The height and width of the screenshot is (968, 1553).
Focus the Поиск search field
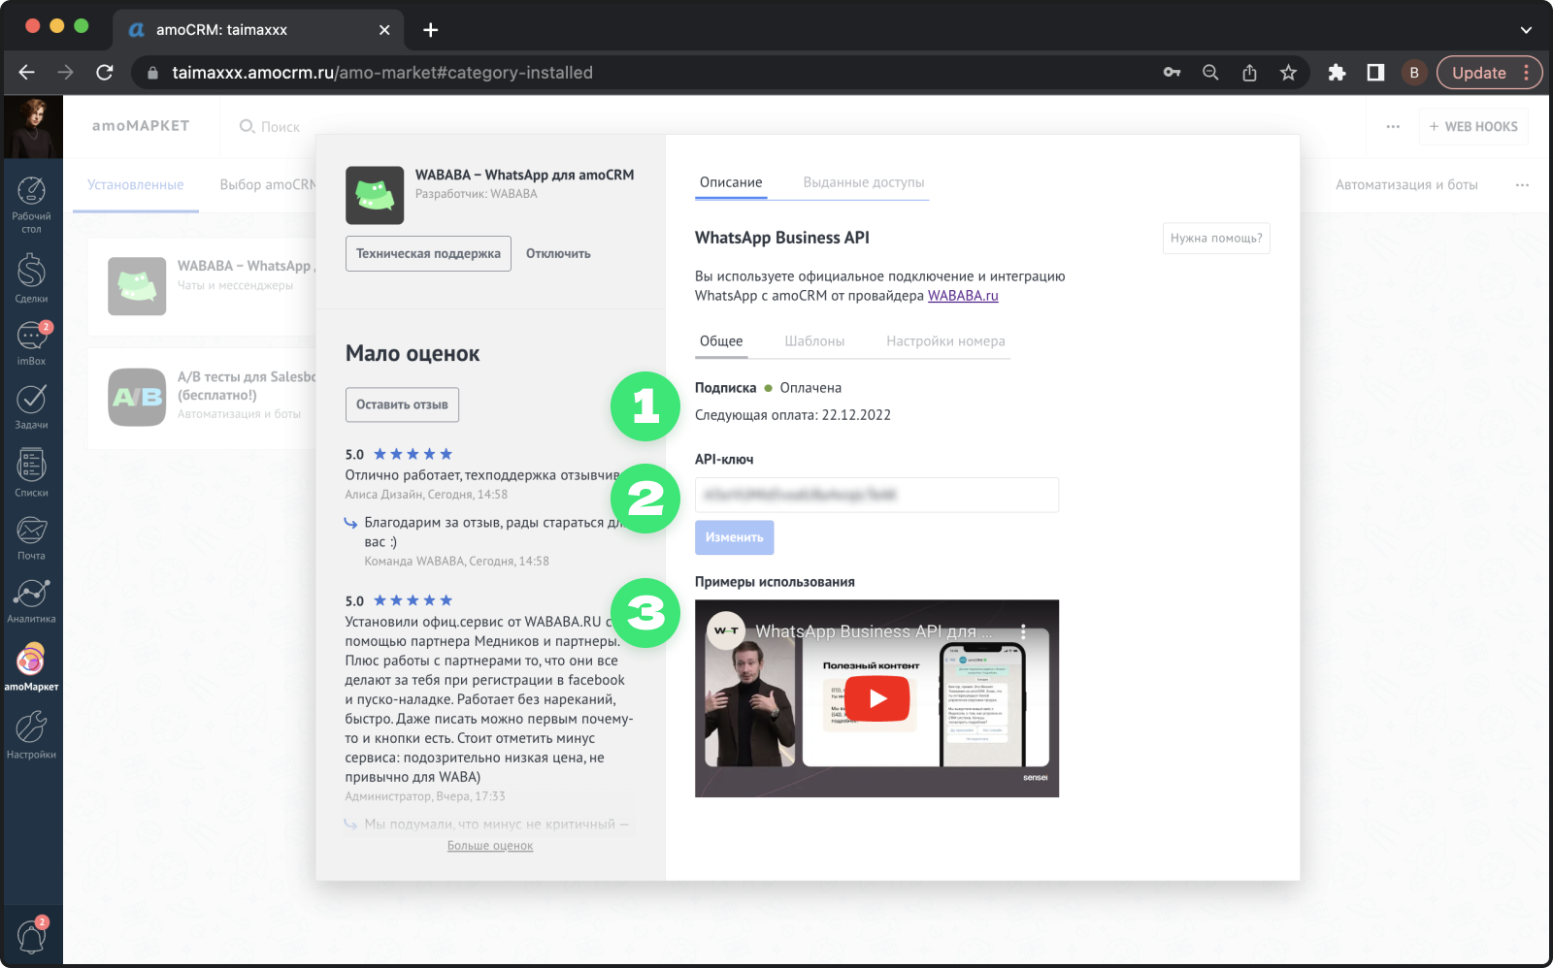tap(270, 127)
